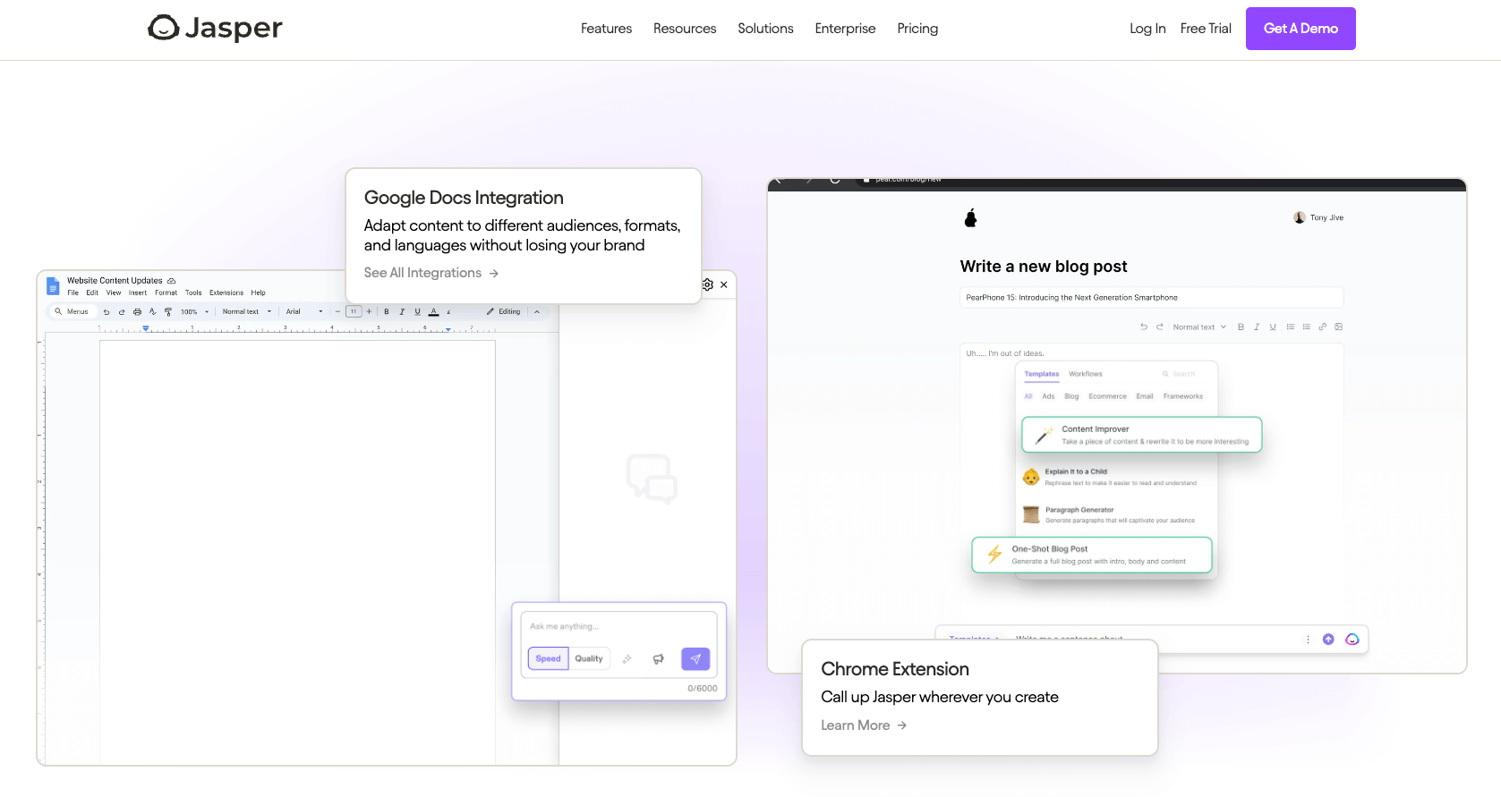
Task: Open the Normal text dropdown in blog editor
Action: (x=1199, y=327)
